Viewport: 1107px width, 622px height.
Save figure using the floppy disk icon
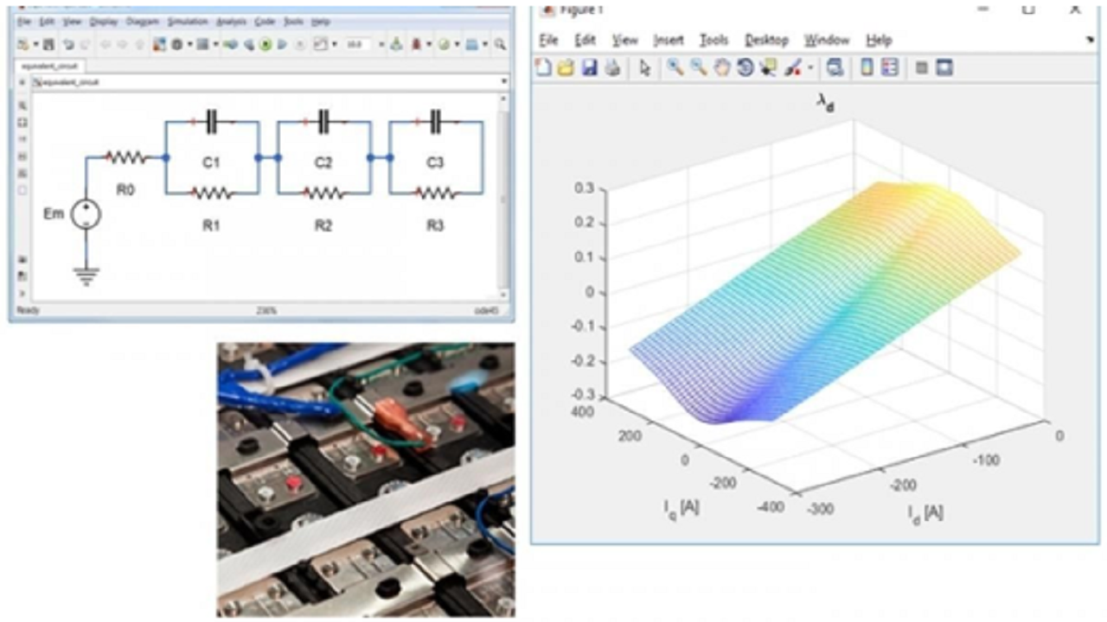[589, 67]
